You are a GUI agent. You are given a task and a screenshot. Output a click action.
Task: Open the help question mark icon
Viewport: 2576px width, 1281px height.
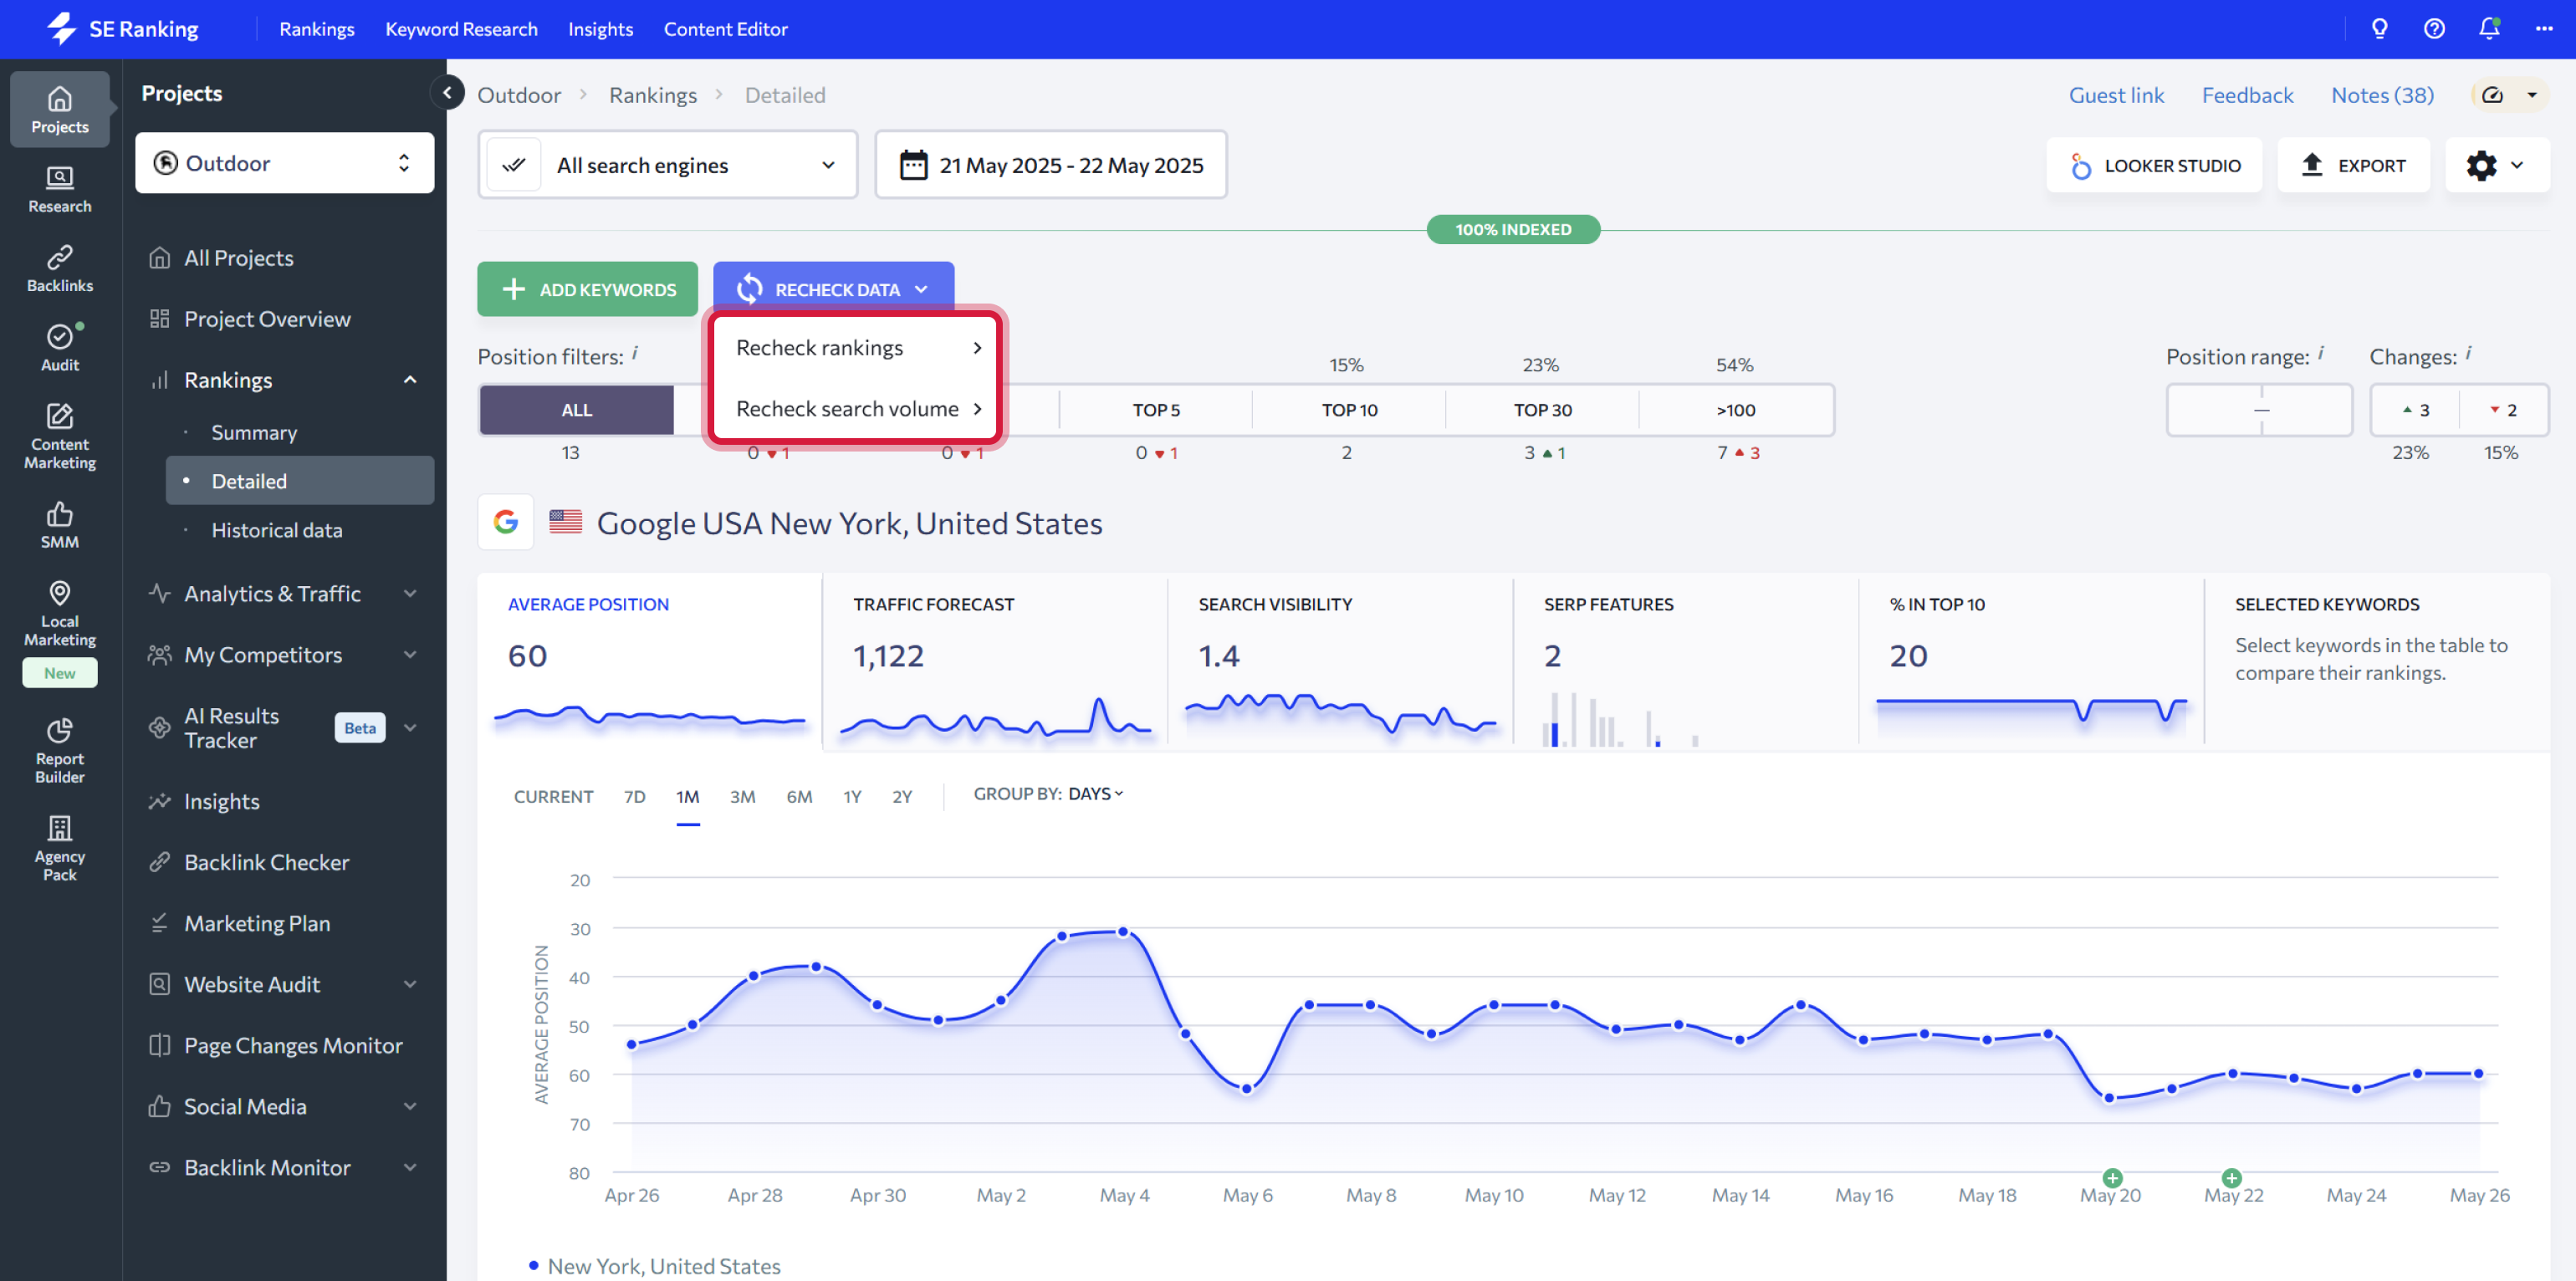[x=2434, y=29]
